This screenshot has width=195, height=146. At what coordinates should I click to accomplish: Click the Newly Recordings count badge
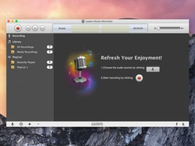(50, 52)
